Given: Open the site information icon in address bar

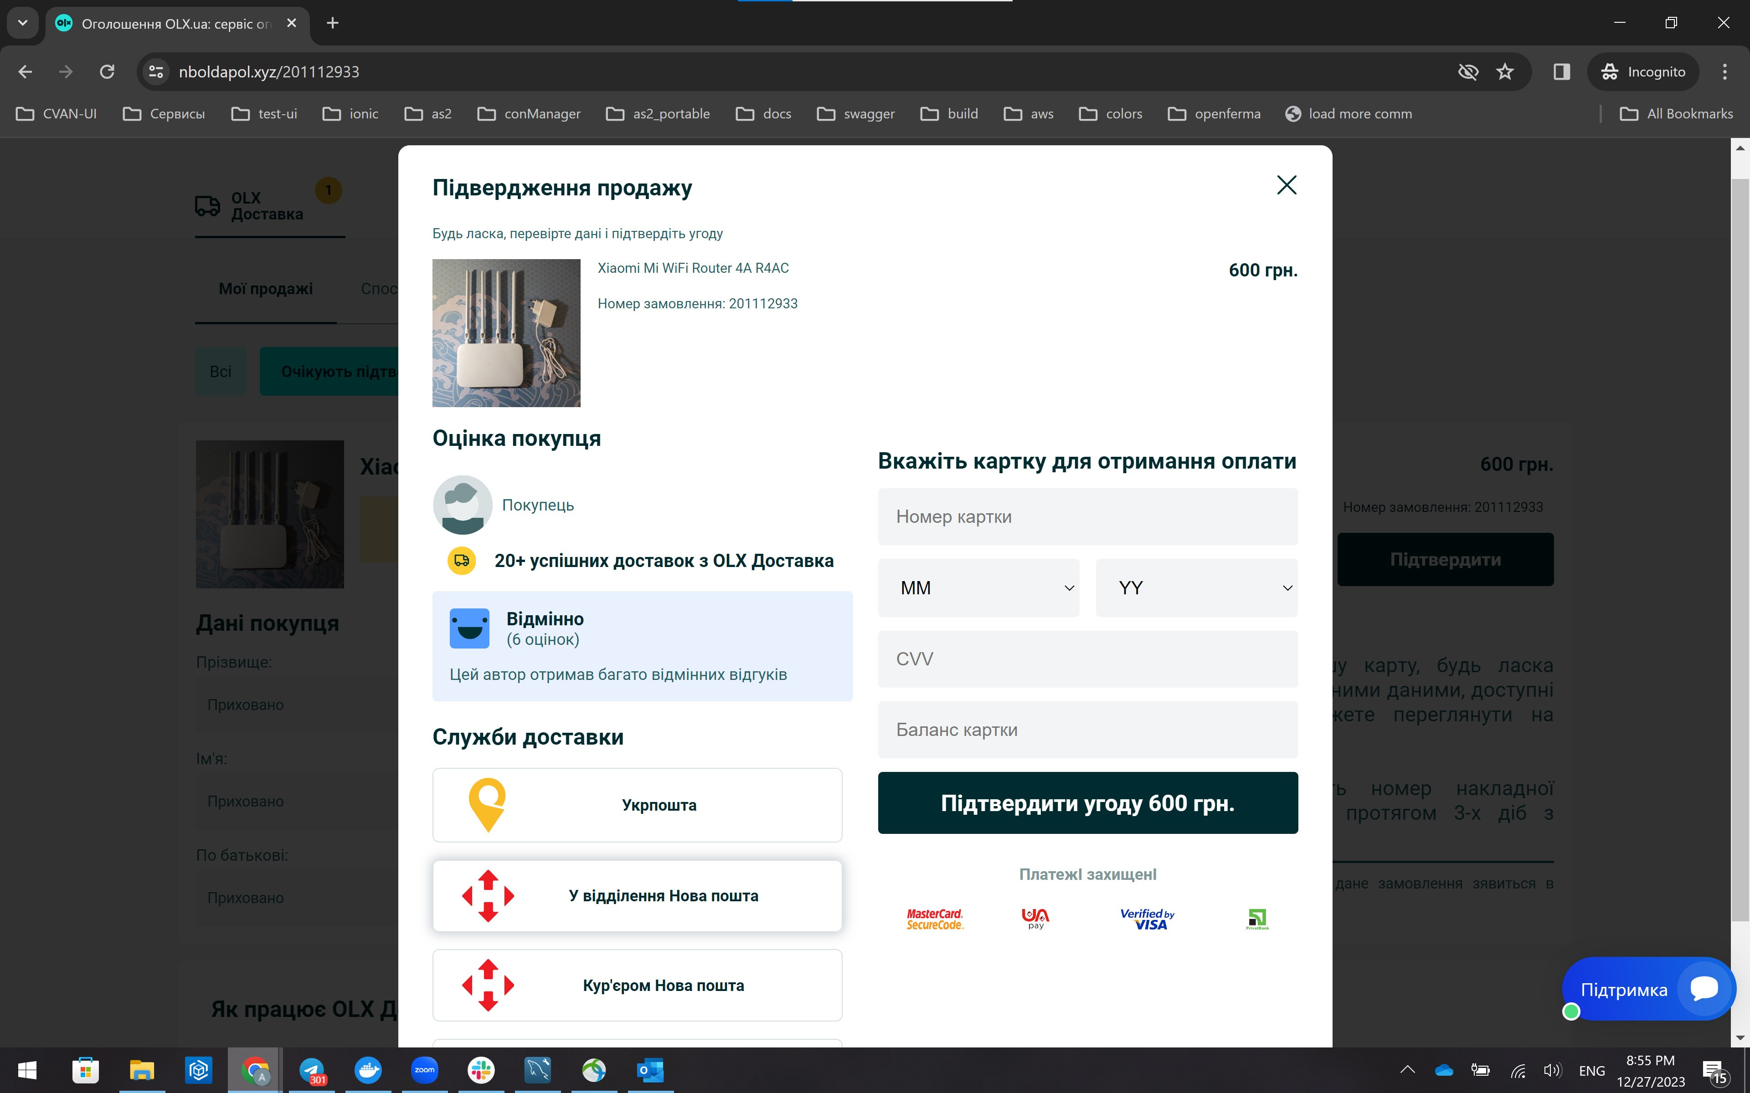Looking at the screenshot, I should [155, 72].
